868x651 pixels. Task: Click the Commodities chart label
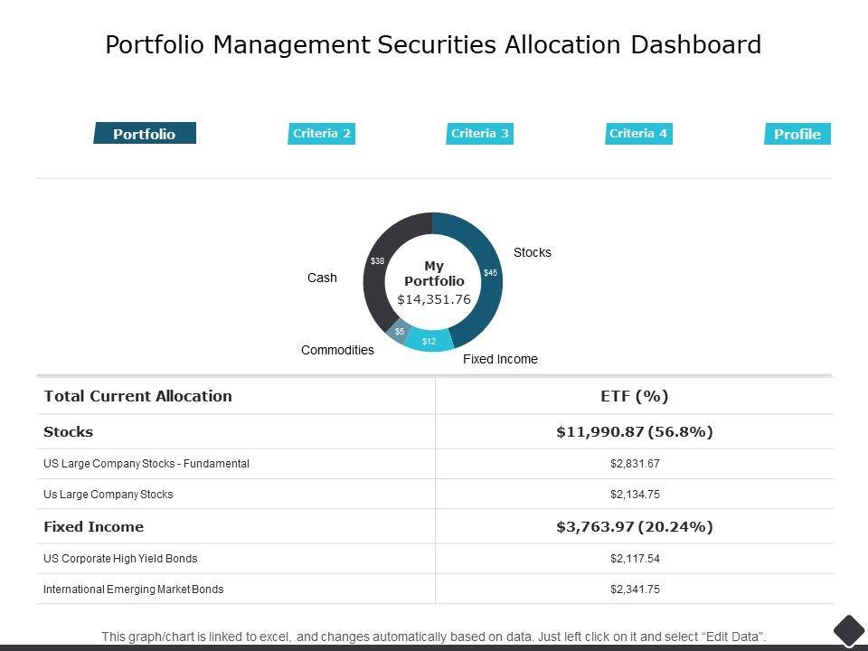337,350
